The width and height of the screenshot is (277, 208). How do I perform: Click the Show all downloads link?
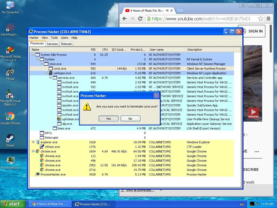click(x=140, y=190)
